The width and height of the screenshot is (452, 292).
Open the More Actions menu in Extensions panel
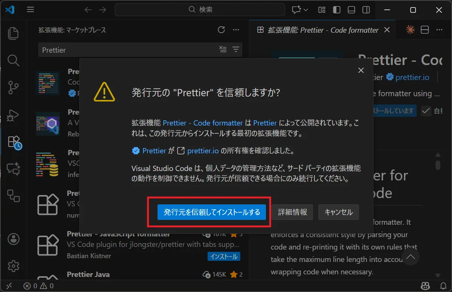(x=236, y=30)
